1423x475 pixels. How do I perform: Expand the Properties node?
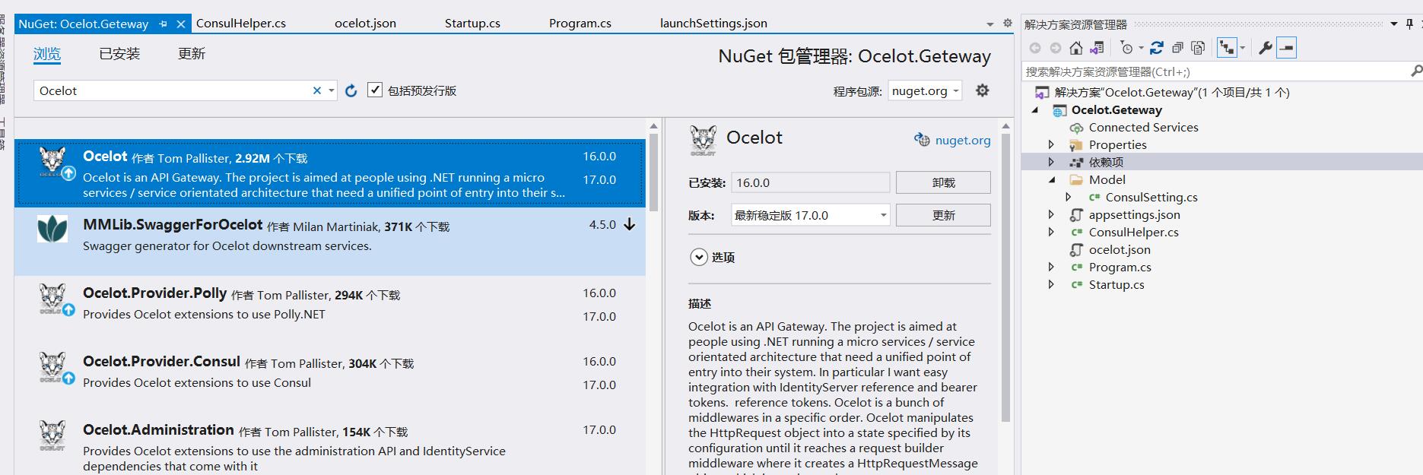pos(1051,144)
